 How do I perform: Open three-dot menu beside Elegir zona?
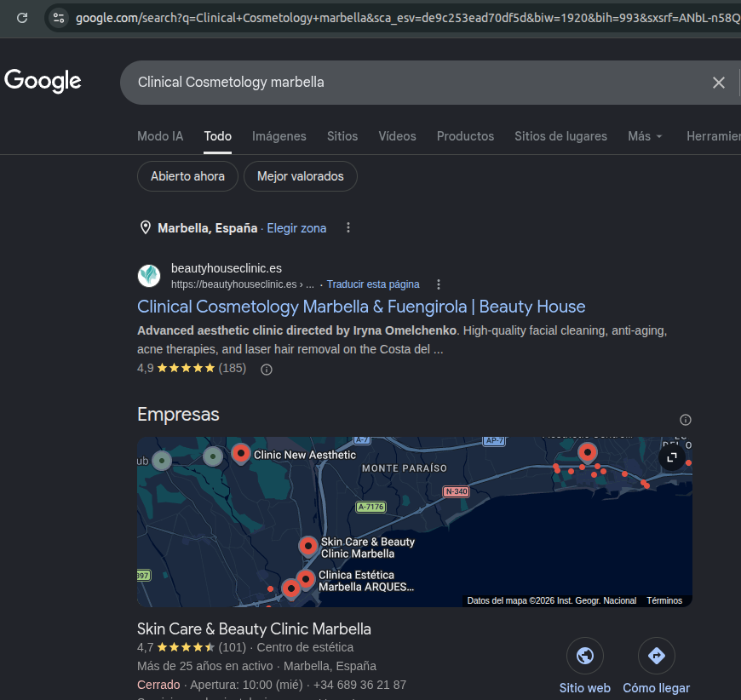click(x=348, y=228)
